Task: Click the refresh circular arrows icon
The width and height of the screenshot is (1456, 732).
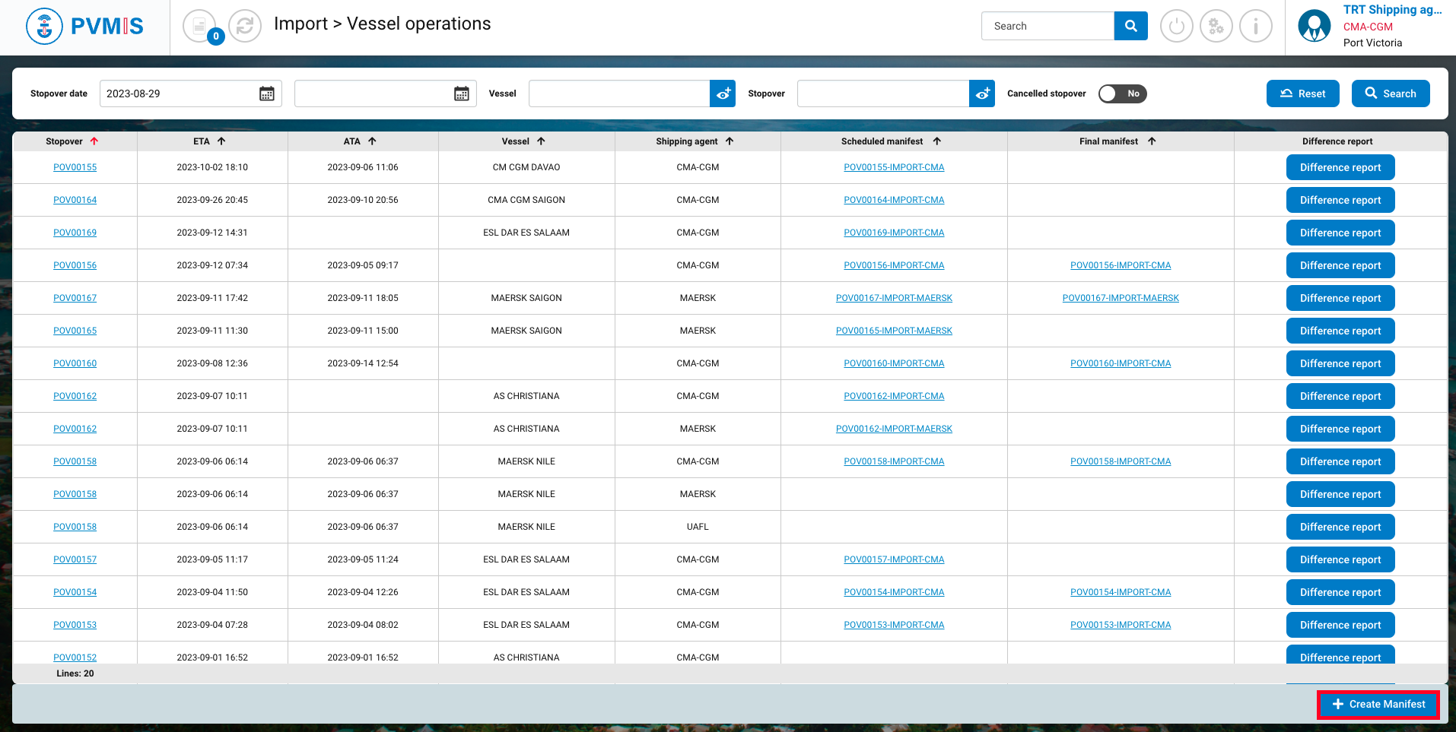Action: (245, 27)
